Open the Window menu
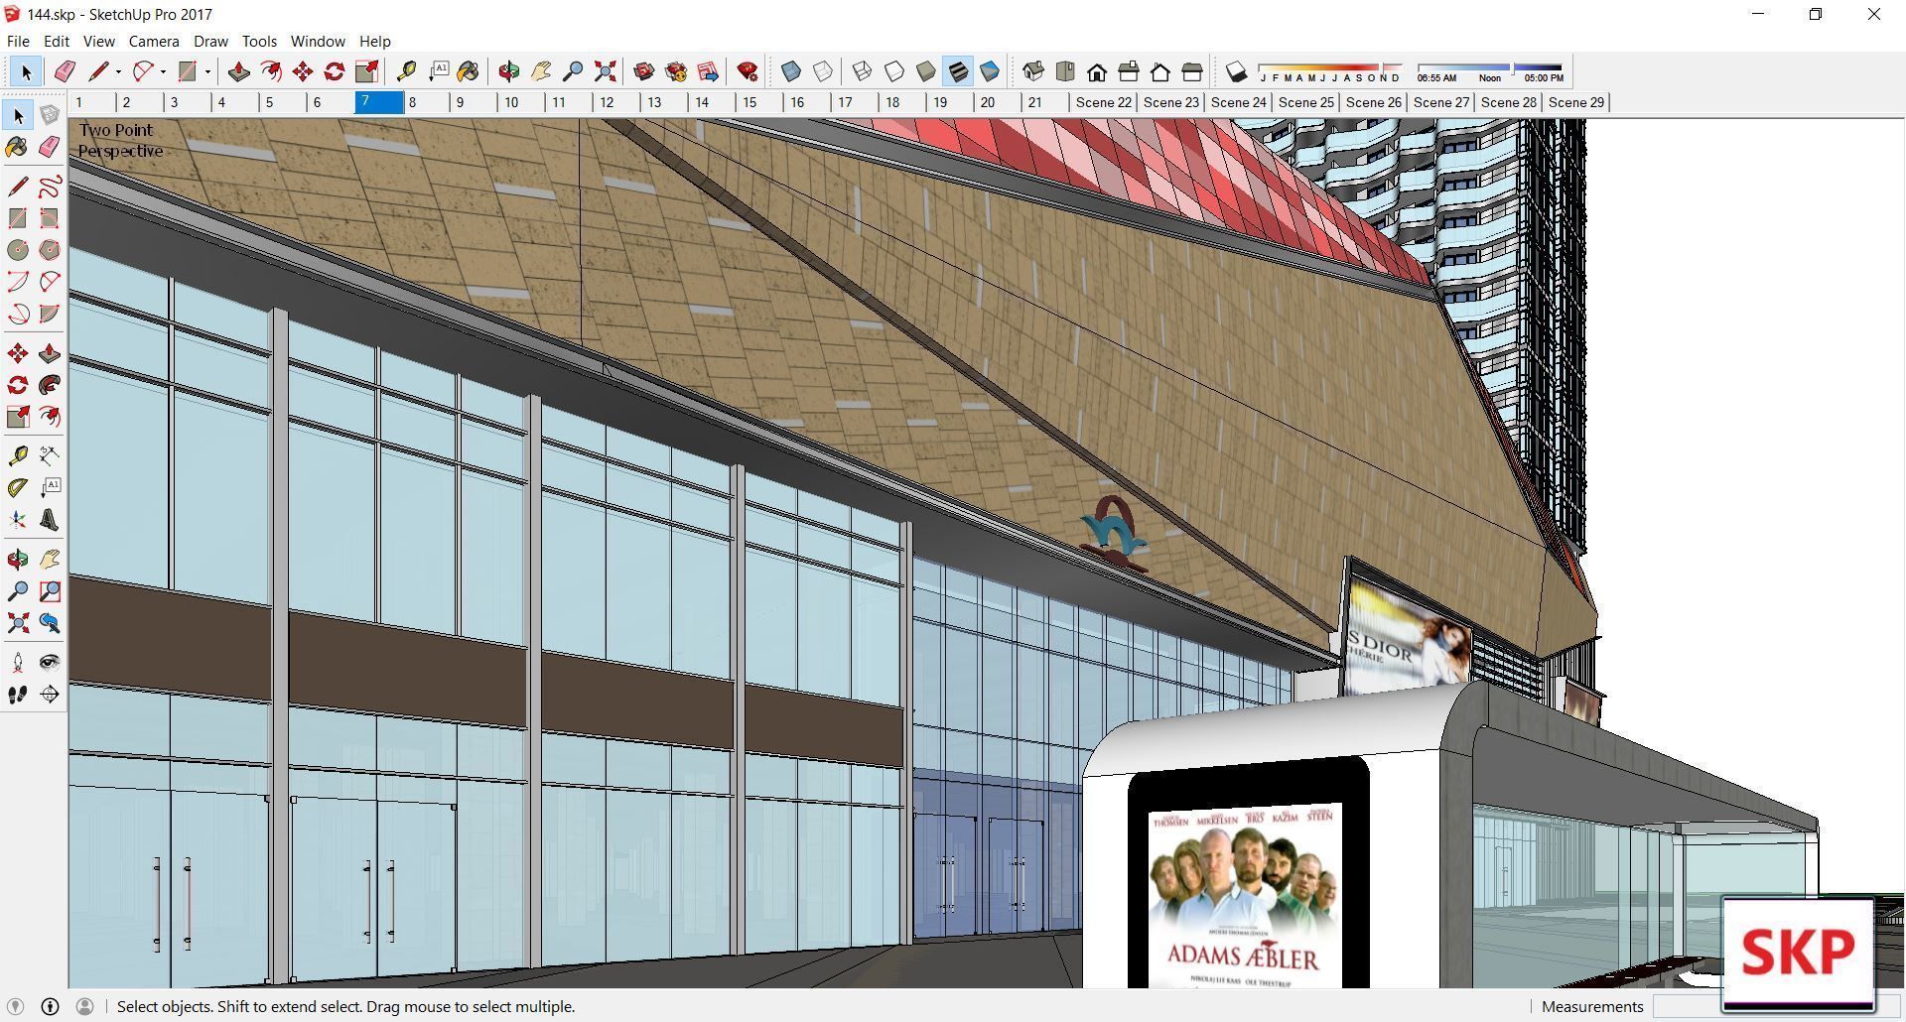Viewport: 1906px width, 1022px height. pos(318,41)
